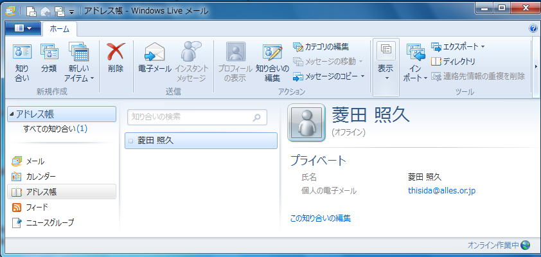The image size is (541, 257).
Task: Open the インポート dropdown
Action: pos(416,64)
